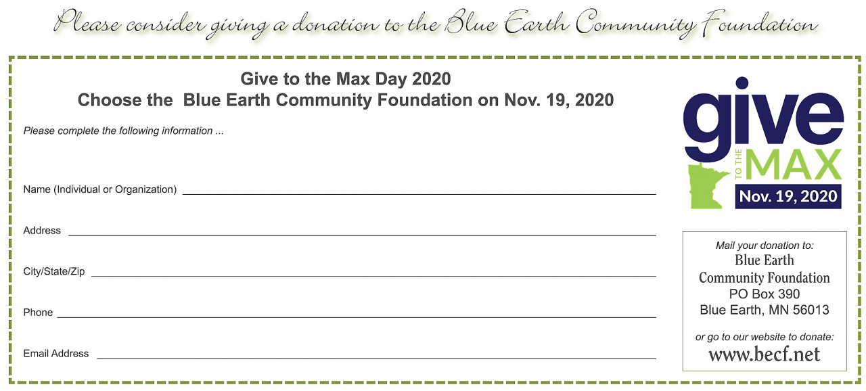Click the "Email Address" field label

coord(56,353)
